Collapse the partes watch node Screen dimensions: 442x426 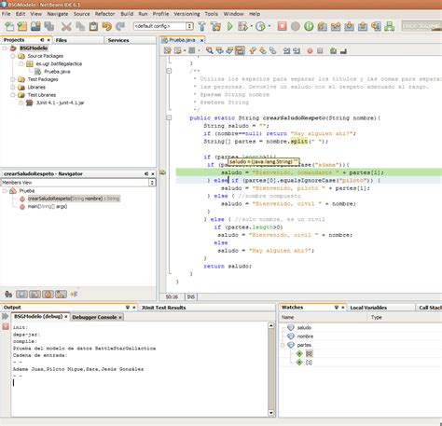283,345
